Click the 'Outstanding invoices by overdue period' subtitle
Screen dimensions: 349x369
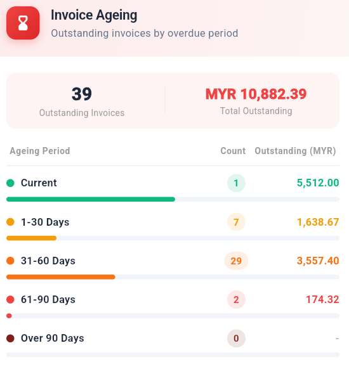(x=144, y=33)
